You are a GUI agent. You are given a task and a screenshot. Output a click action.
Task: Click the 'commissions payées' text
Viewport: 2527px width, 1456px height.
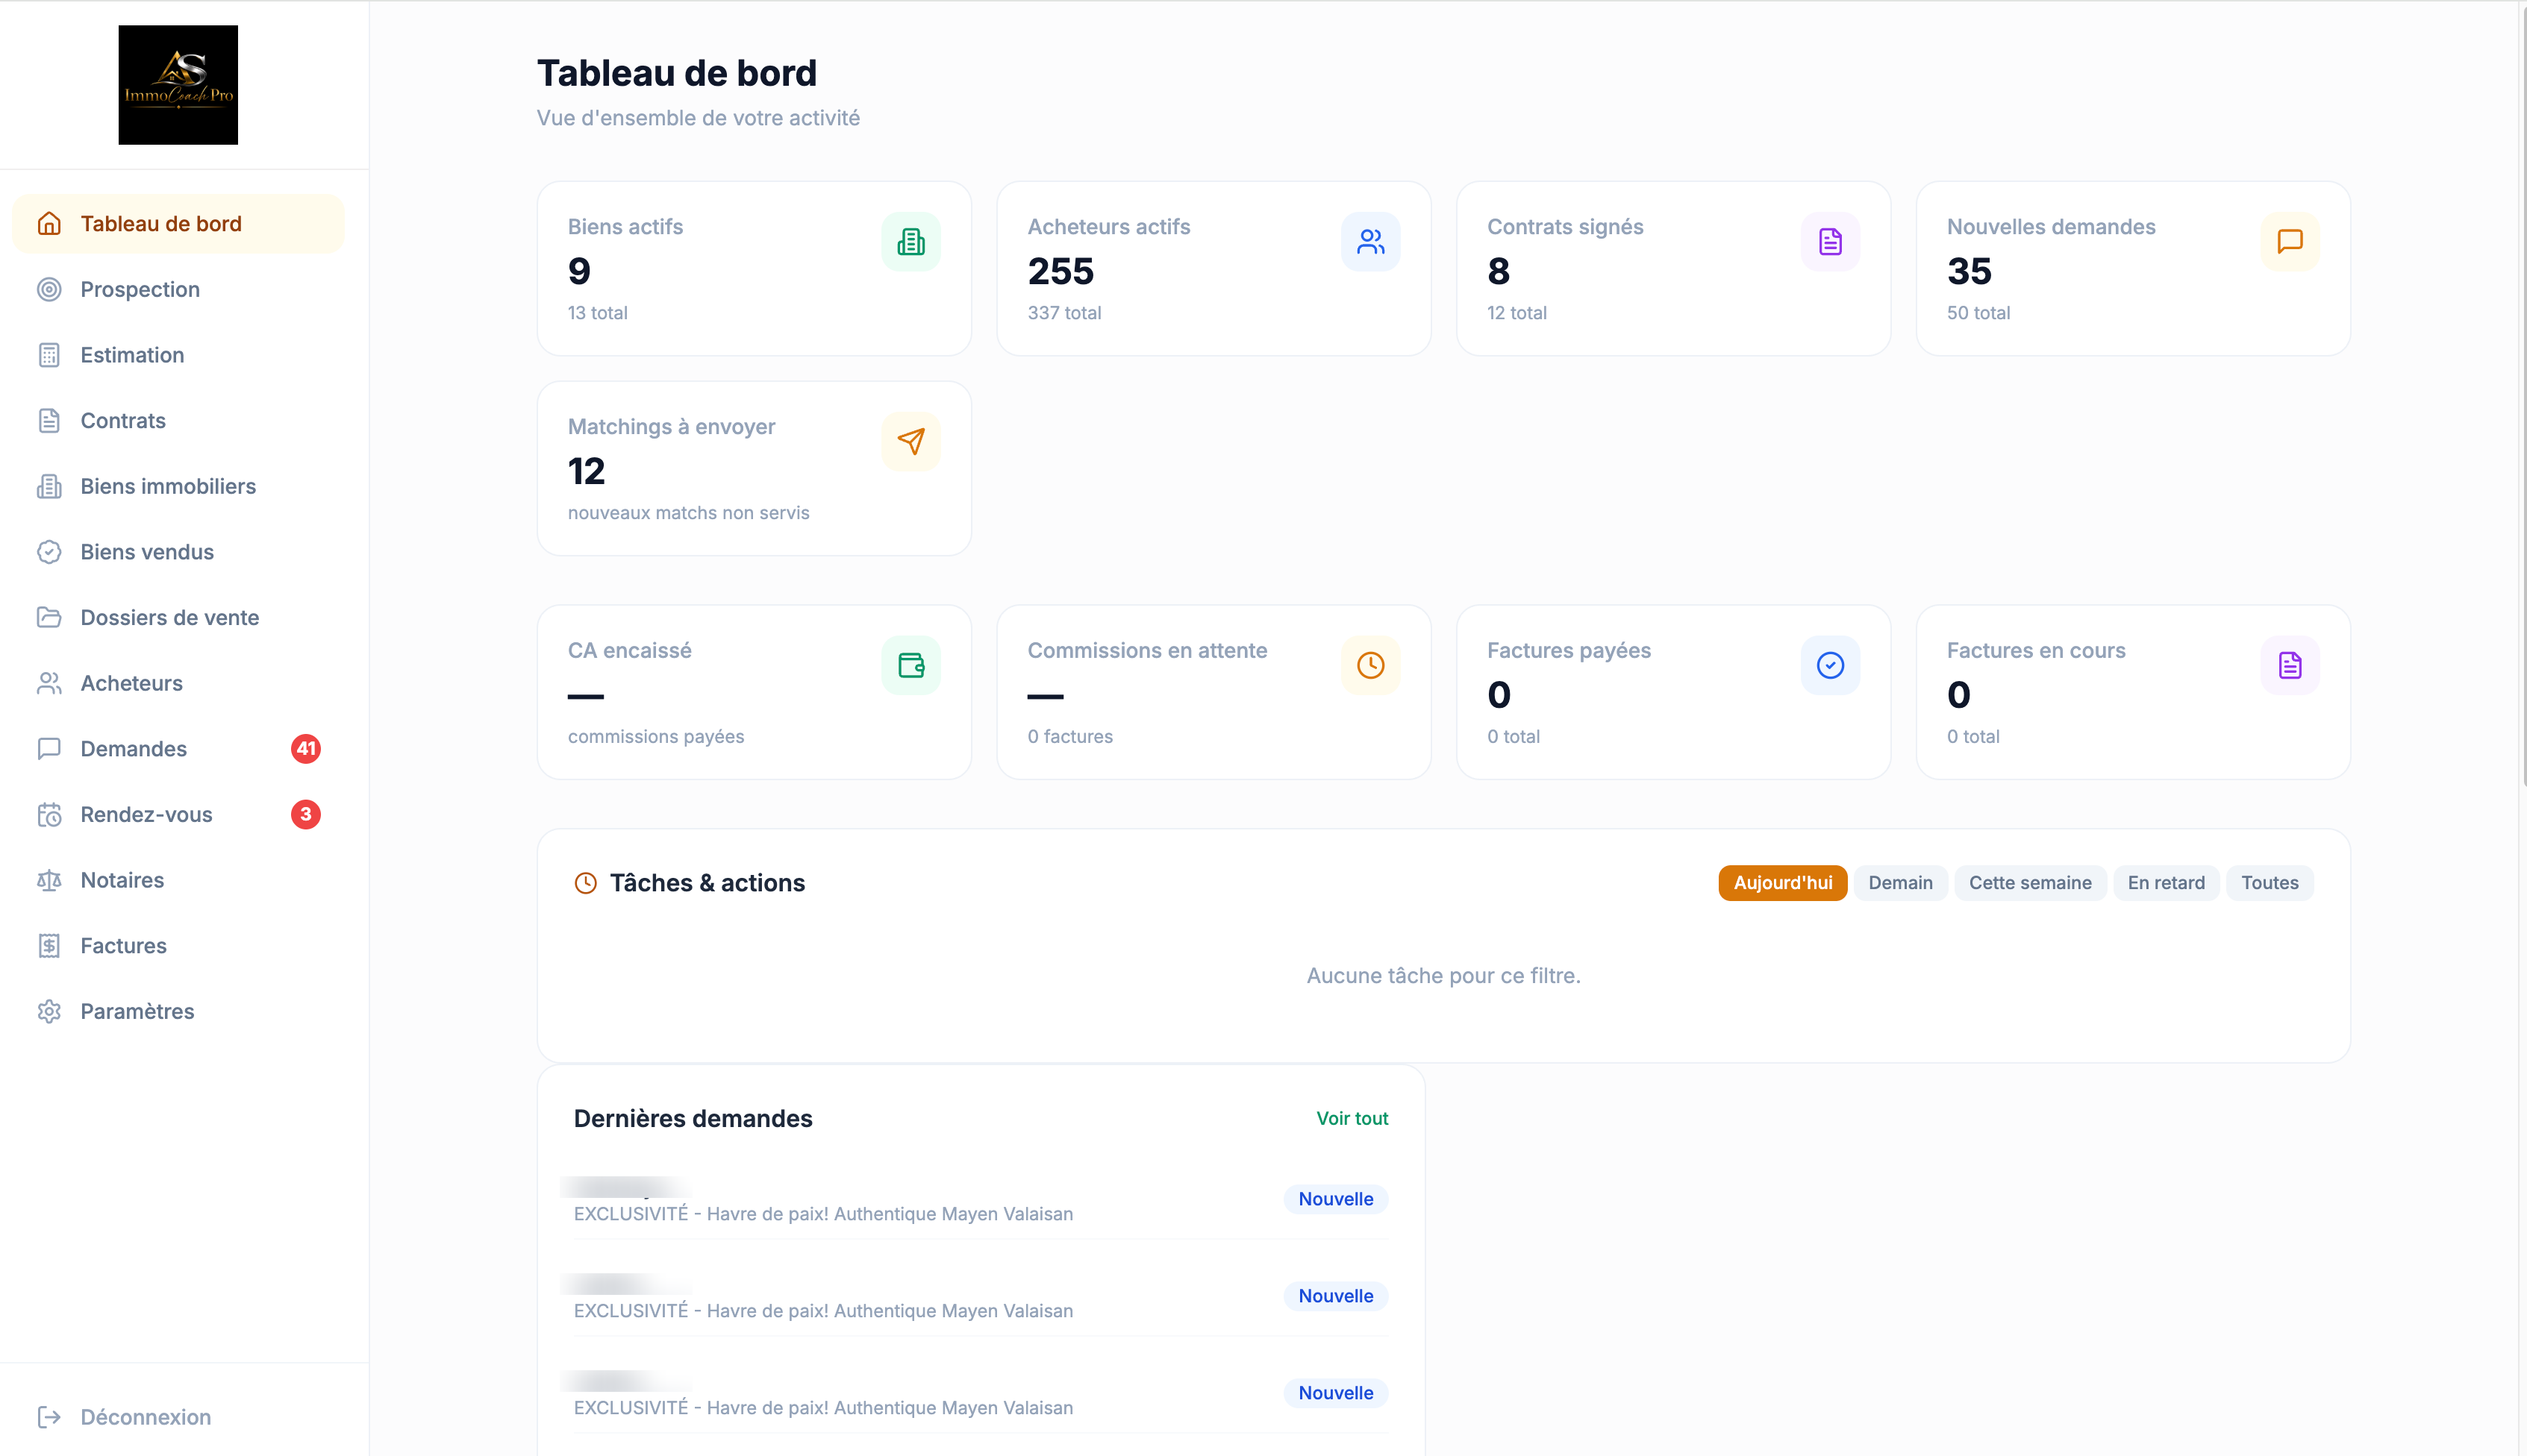point(655,737)
